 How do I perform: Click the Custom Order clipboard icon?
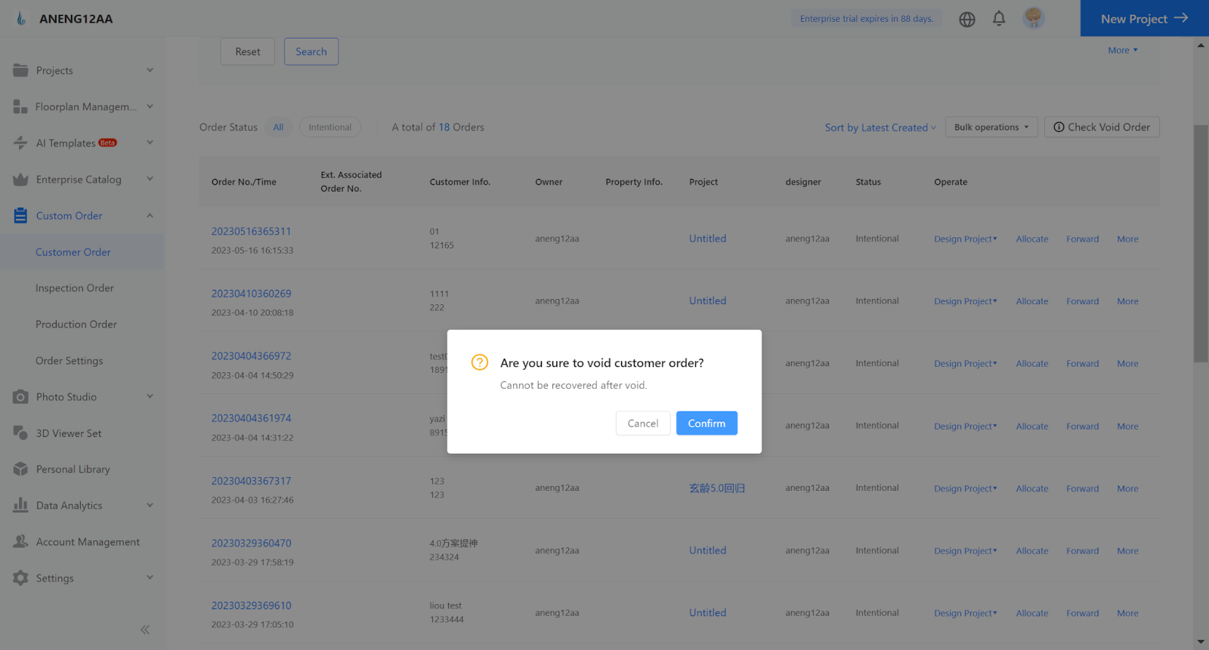(20, 216)
